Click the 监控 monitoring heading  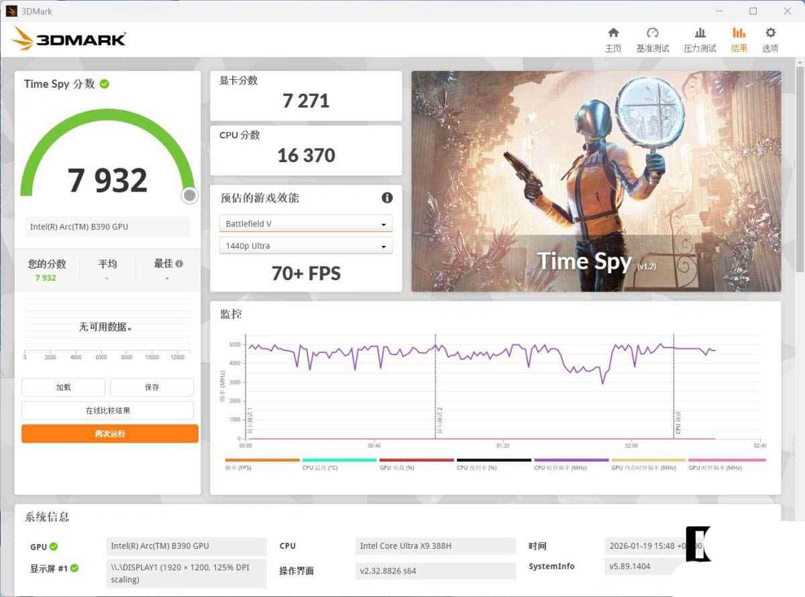point(231,314)
